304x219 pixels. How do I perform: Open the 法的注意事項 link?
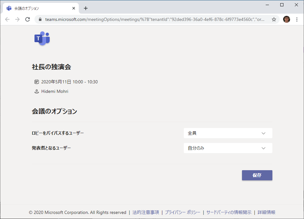click(x=146, y=212)
